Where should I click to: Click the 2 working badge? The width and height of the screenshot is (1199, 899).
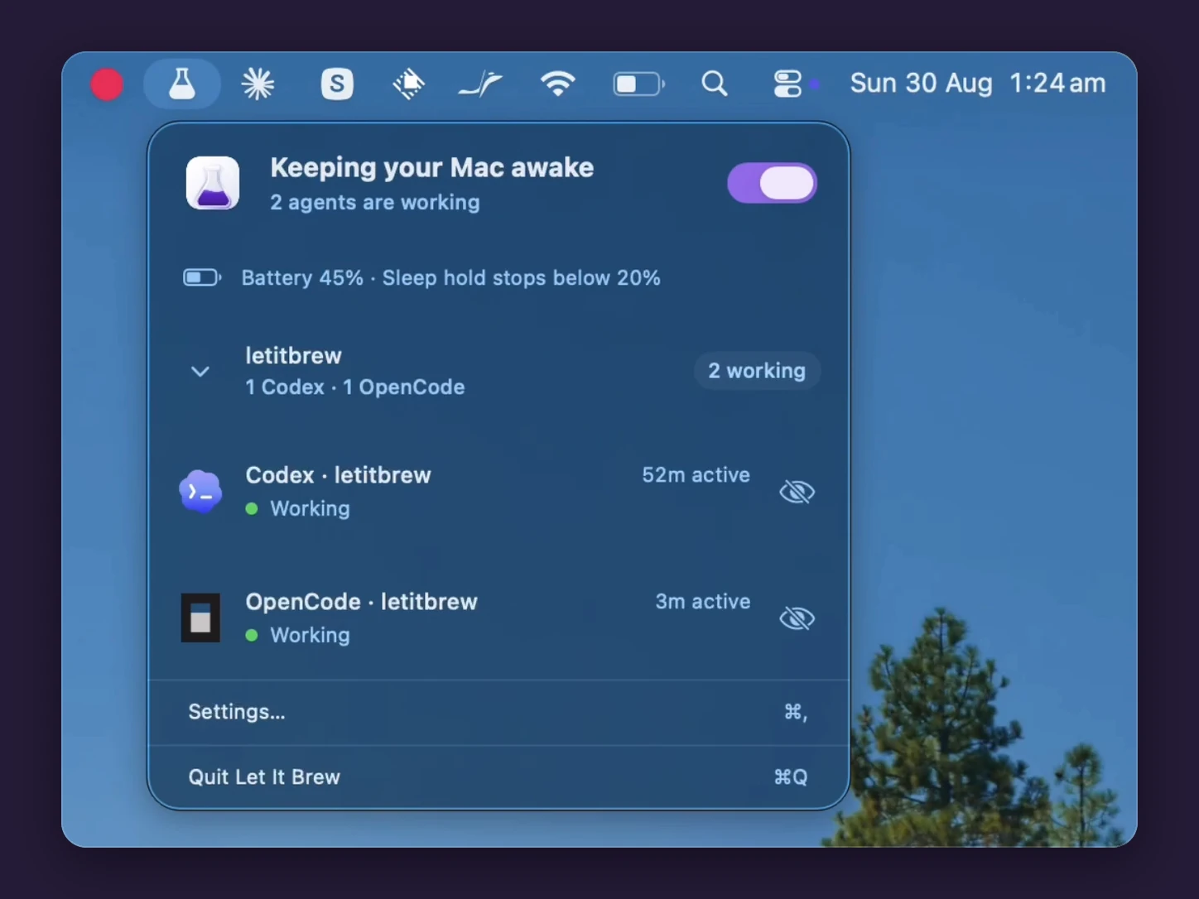click(x=757, y=370)
